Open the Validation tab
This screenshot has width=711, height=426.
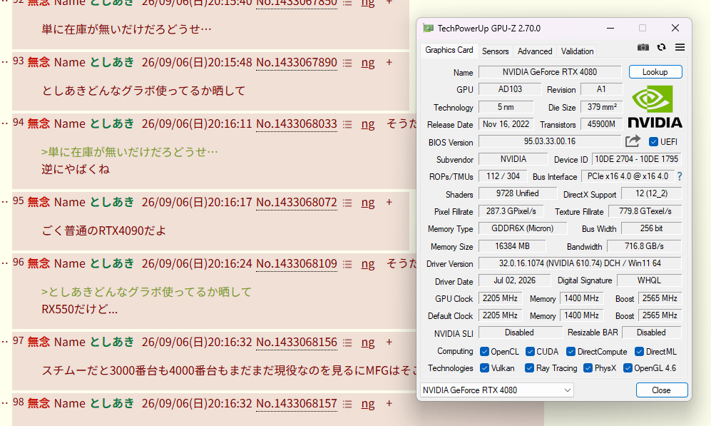coord(577,51)
